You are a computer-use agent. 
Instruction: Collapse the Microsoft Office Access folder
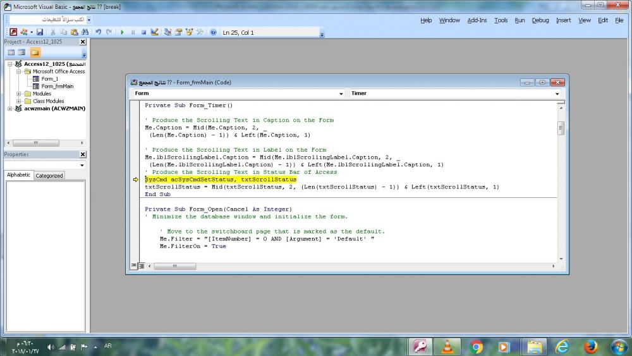click(18, 71)
